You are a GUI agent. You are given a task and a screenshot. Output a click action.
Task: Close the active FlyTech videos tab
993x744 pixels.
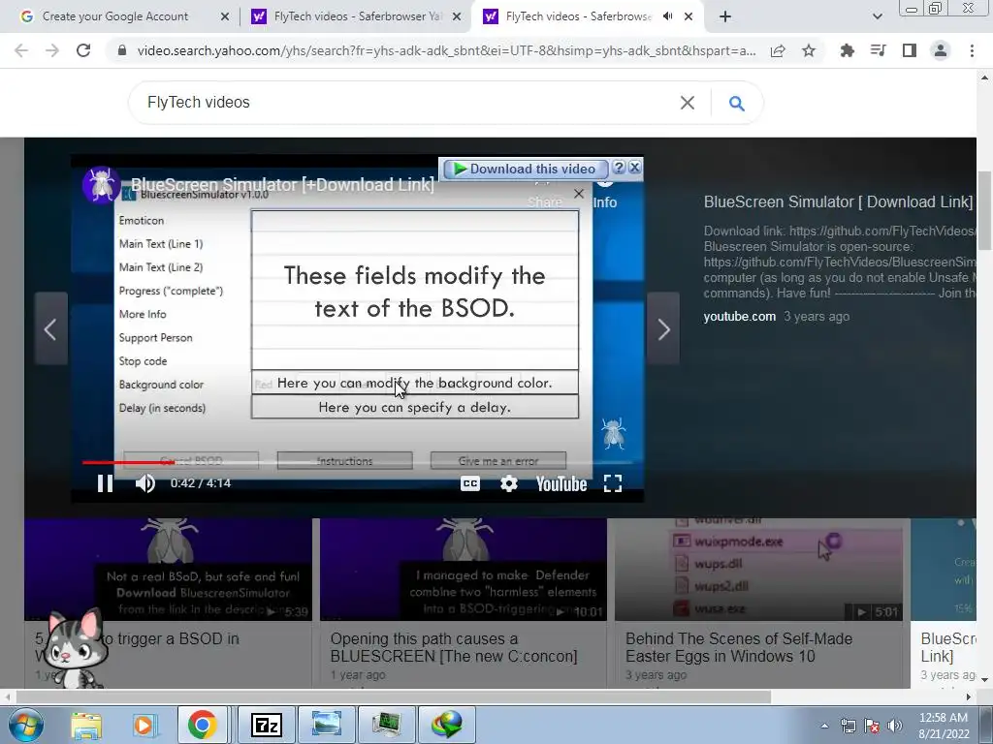(x=689, y=17)
